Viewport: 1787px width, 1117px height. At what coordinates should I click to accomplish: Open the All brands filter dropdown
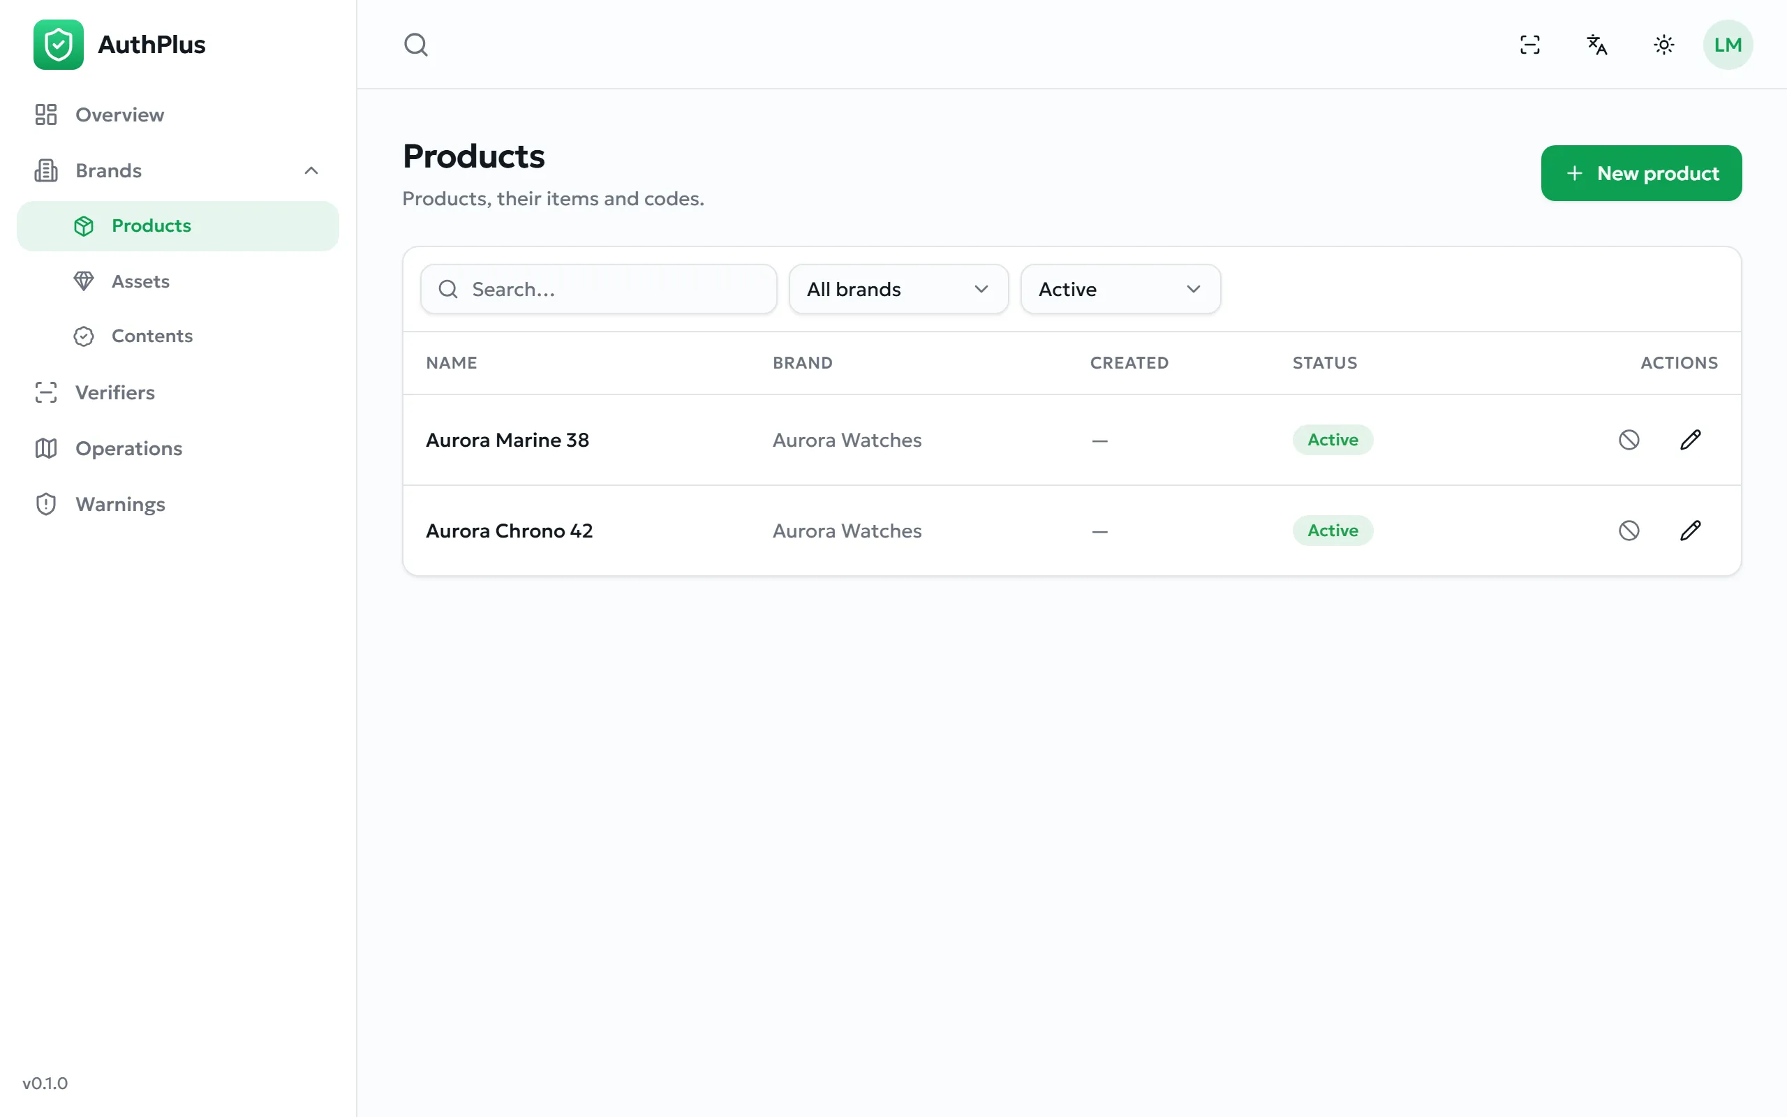tap(898, 289)
